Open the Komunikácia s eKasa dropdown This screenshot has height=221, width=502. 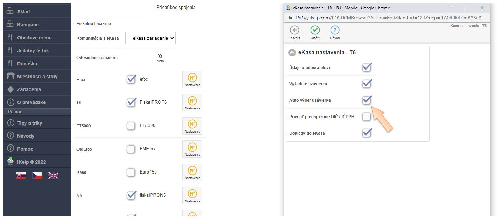(151, 38)
